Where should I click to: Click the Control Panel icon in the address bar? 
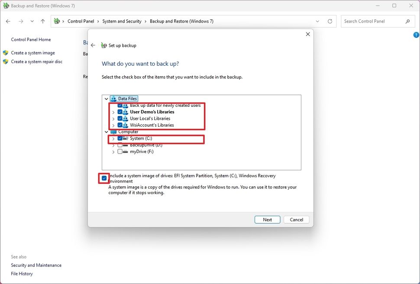click(x=57, y=21)
